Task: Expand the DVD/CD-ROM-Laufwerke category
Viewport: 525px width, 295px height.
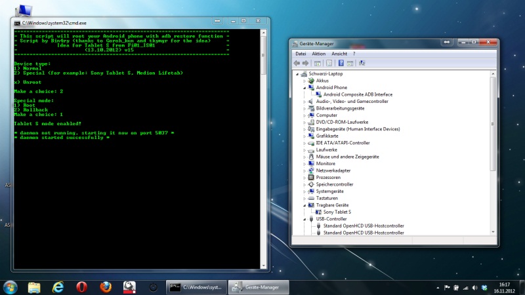Action: [304, 123]
